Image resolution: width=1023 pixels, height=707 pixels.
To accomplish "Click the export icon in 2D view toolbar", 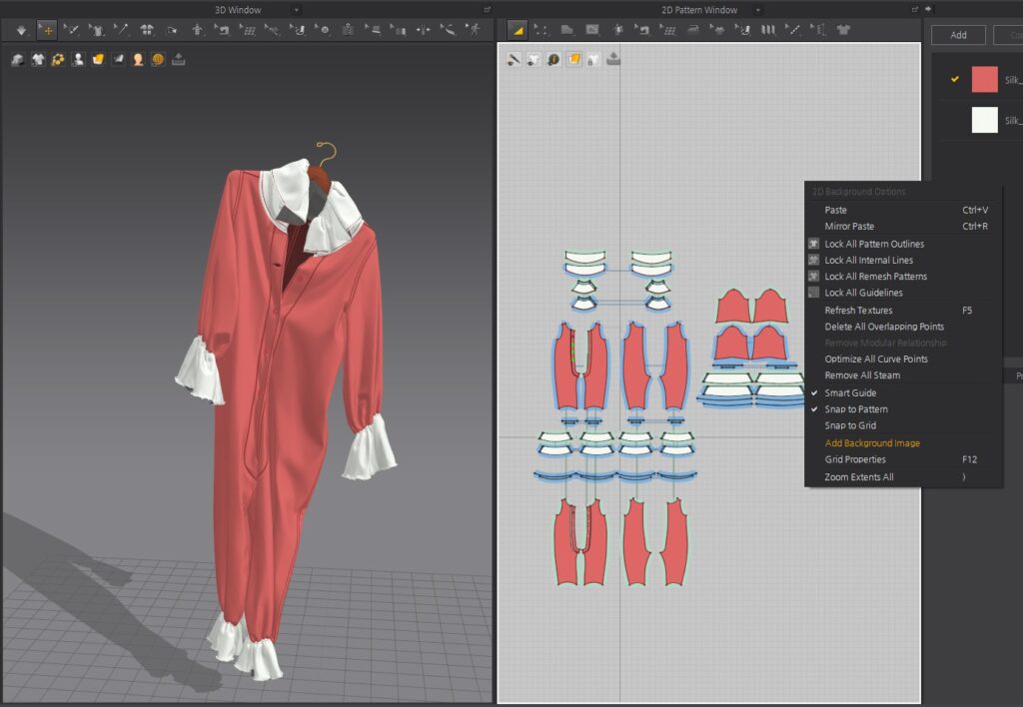I will [613, 60].
